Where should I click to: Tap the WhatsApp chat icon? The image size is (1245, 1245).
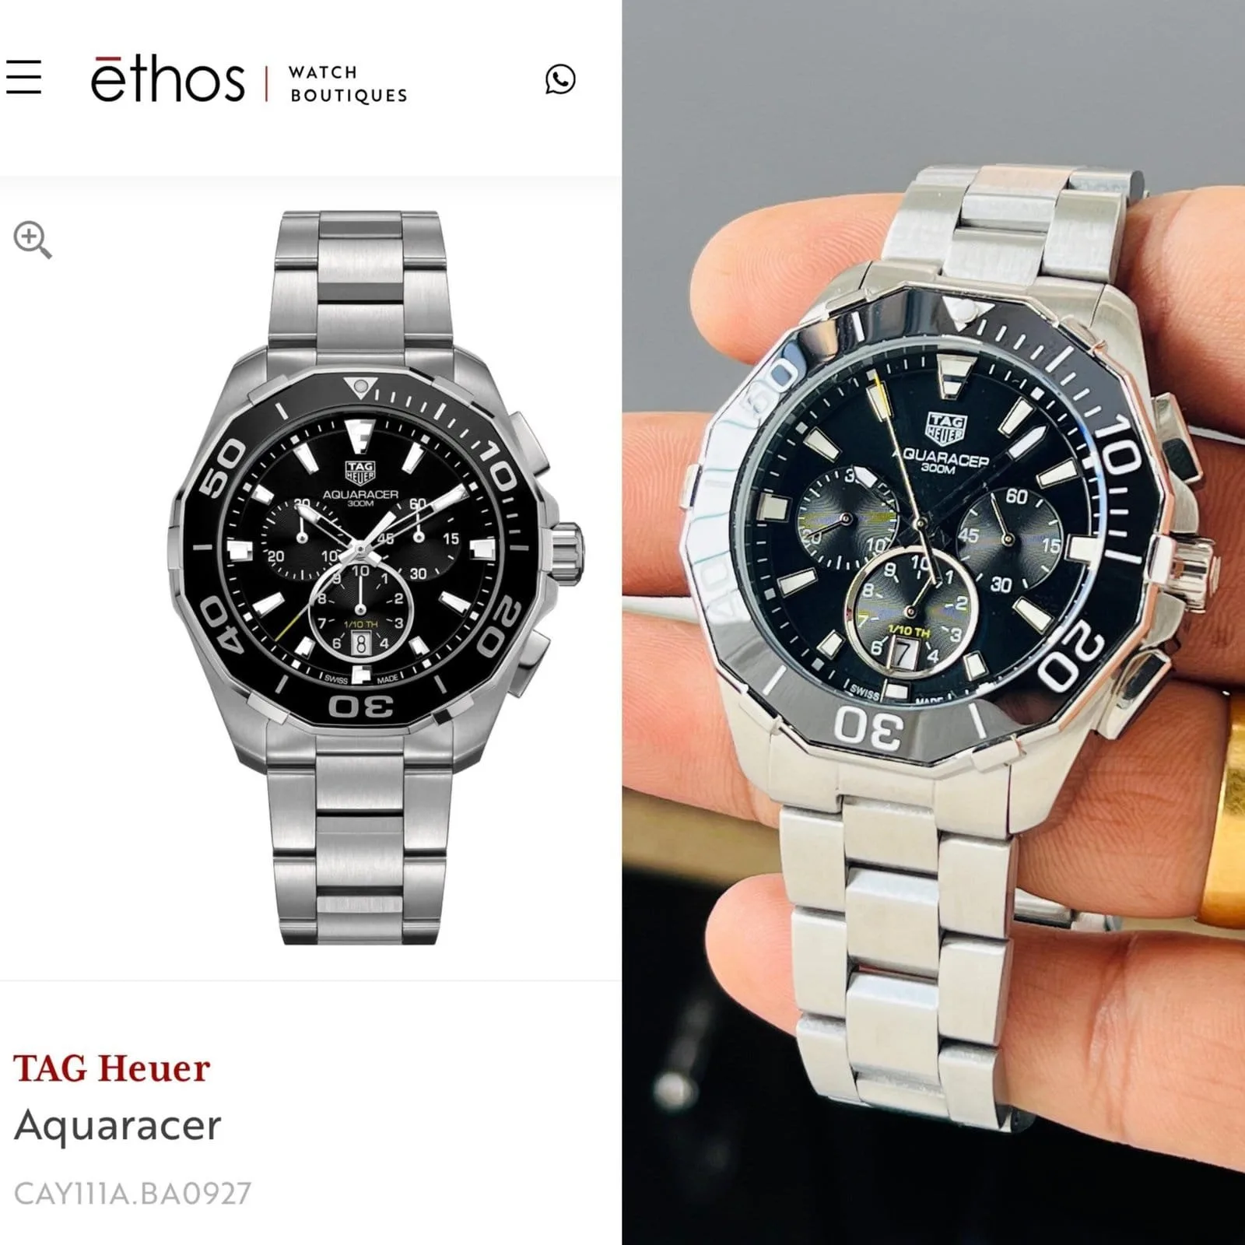coord(560,79)
